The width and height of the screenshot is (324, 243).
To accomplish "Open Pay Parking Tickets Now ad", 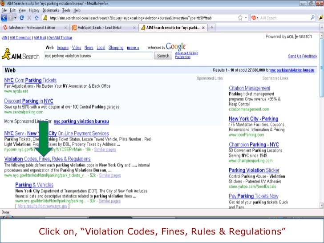I will pyautogui.click(x=254, y=196).
